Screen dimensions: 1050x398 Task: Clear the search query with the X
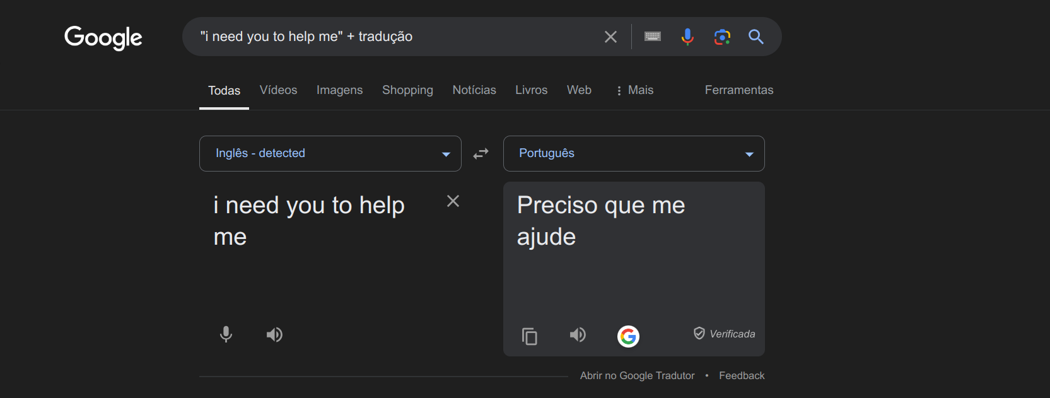(609, 37)
